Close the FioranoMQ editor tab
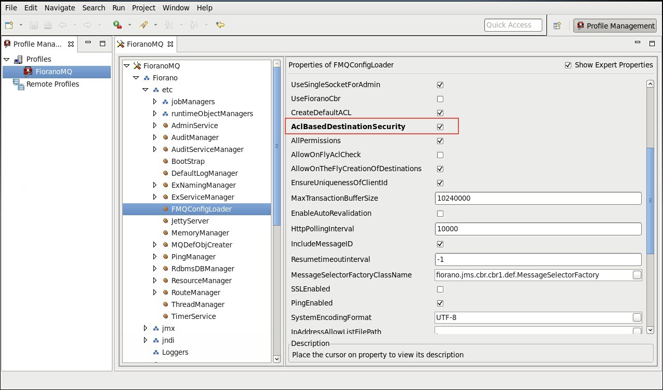 [x=170, y=44]
